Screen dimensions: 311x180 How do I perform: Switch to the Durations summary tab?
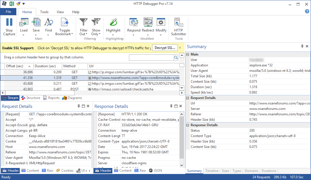click(269, 171)
